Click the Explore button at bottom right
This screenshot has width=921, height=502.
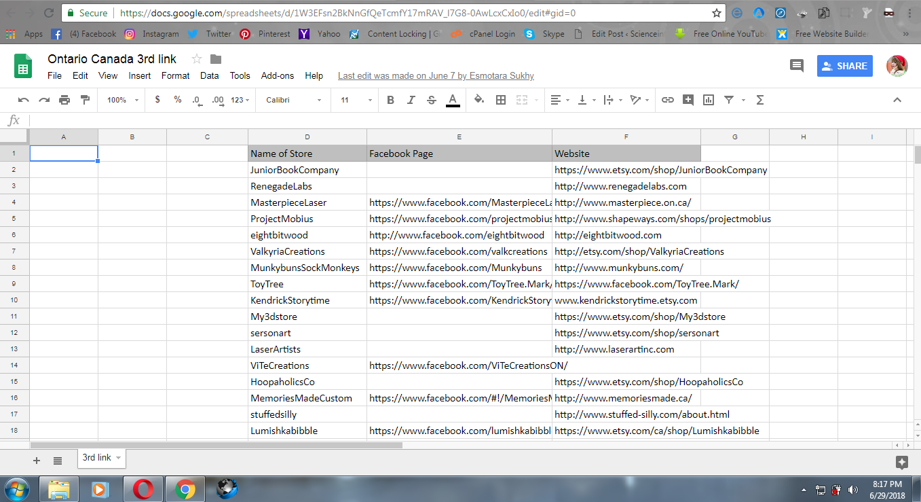pos(902,462)
